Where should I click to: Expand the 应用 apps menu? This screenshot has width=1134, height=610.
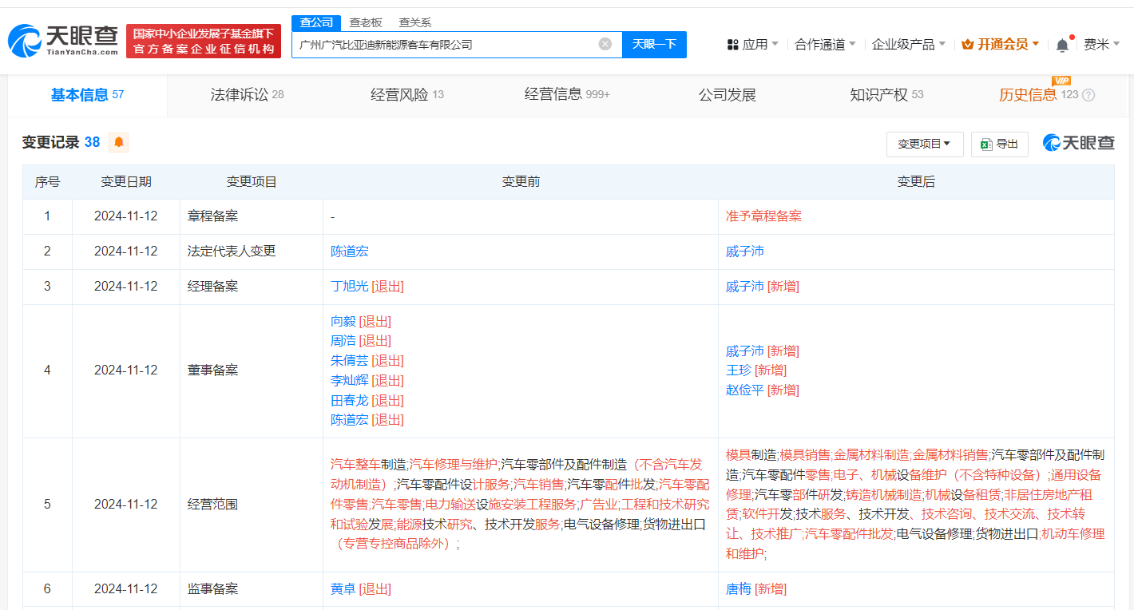coord(752,45)
